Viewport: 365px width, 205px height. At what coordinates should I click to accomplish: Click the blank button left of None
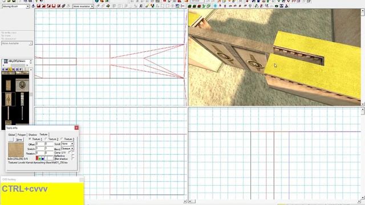coord(11,140)
